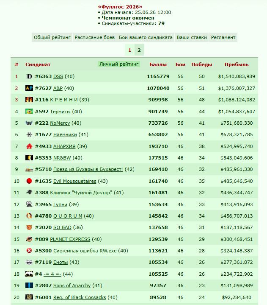This screenshot has height=305, width=267.
Task: Click the Reg. of Black Cossacks icon
Action: (29, 297)
